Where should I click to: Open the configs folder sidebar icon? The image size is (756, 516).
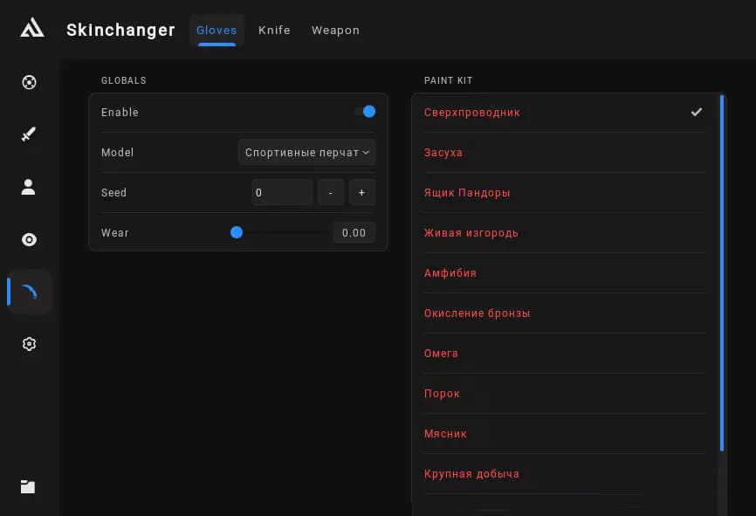[x=28, y=486]
